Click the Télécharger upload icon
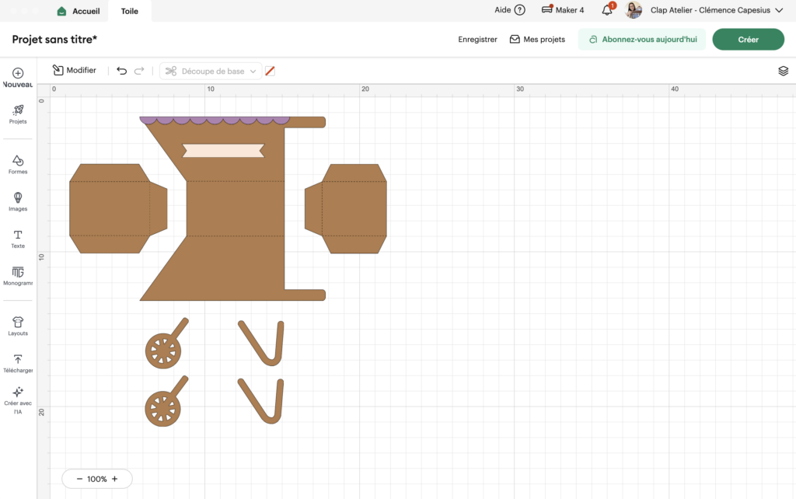This screenshot has width=796, height=499. (18, 360)
